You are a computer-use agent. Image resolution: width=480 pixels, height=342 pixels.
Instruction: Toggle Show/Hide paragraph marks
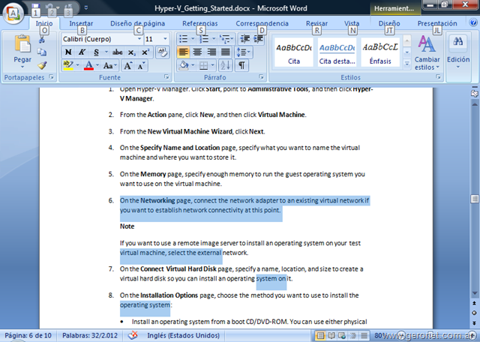coord(241,65)
